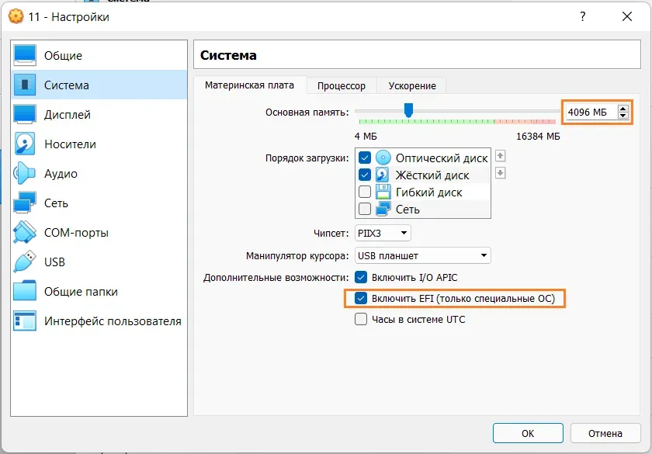Increase memory with spinbox up arrow
This screenshot has height=454, width=652.
point(623,109)
